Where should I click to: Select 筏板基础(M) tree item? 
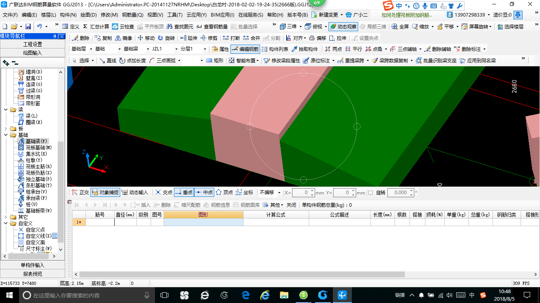35,148
